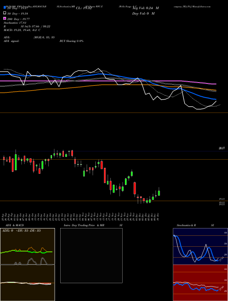Click the 'Day Vol: 0 M' text
228x301 pixels.
[x=143, y=14]
